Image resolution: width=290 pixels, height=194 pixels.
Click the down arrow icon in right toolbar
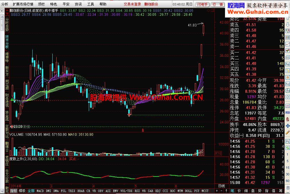pyautogui.click(x=288, y=24)
